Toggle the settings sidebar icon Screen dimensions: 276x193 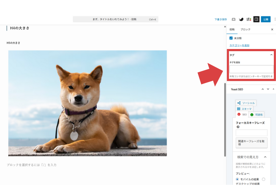coord(256,19)
